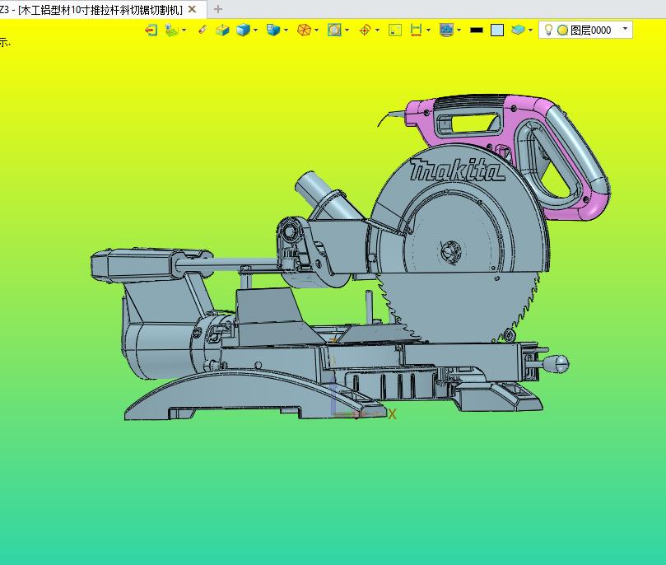Select the eraser tool icon
This screenshot has height=565, width=666.
pos(203,30)
